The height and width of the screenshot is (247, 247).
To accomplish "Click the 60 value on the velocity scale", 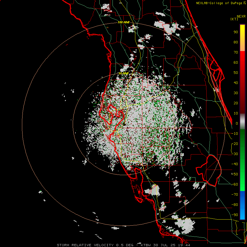I will pyautogui.click(x=236, y=63).
